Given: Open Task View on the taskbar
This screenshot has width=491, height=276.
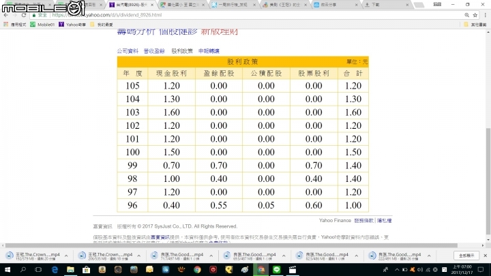Looking at the screenshot, I should click(38, 270).
